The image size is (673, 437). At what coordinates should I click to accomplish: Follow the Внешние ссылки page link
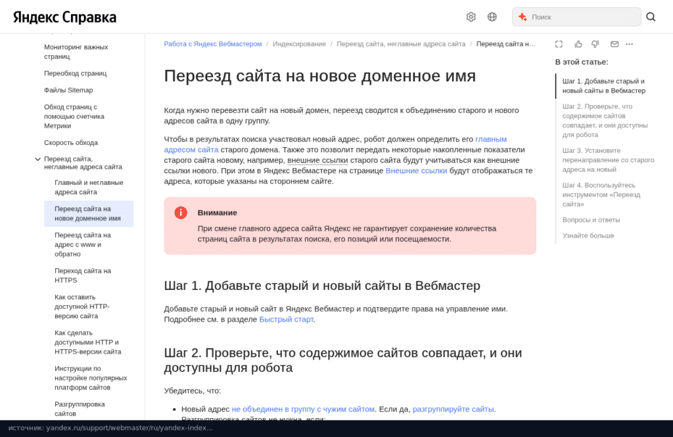[x=416, y=171]
